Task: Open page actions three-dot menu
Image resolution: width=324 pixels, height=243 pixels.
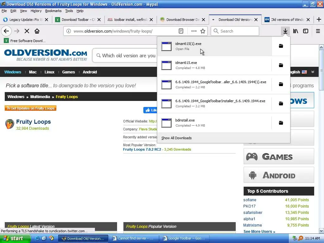Action: [194, 31]
